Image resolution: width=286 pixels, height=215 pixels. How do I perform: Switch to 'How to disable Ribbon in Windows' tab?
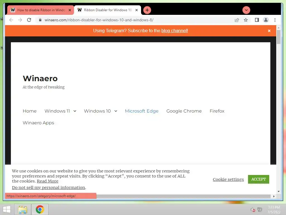point(40,10)
